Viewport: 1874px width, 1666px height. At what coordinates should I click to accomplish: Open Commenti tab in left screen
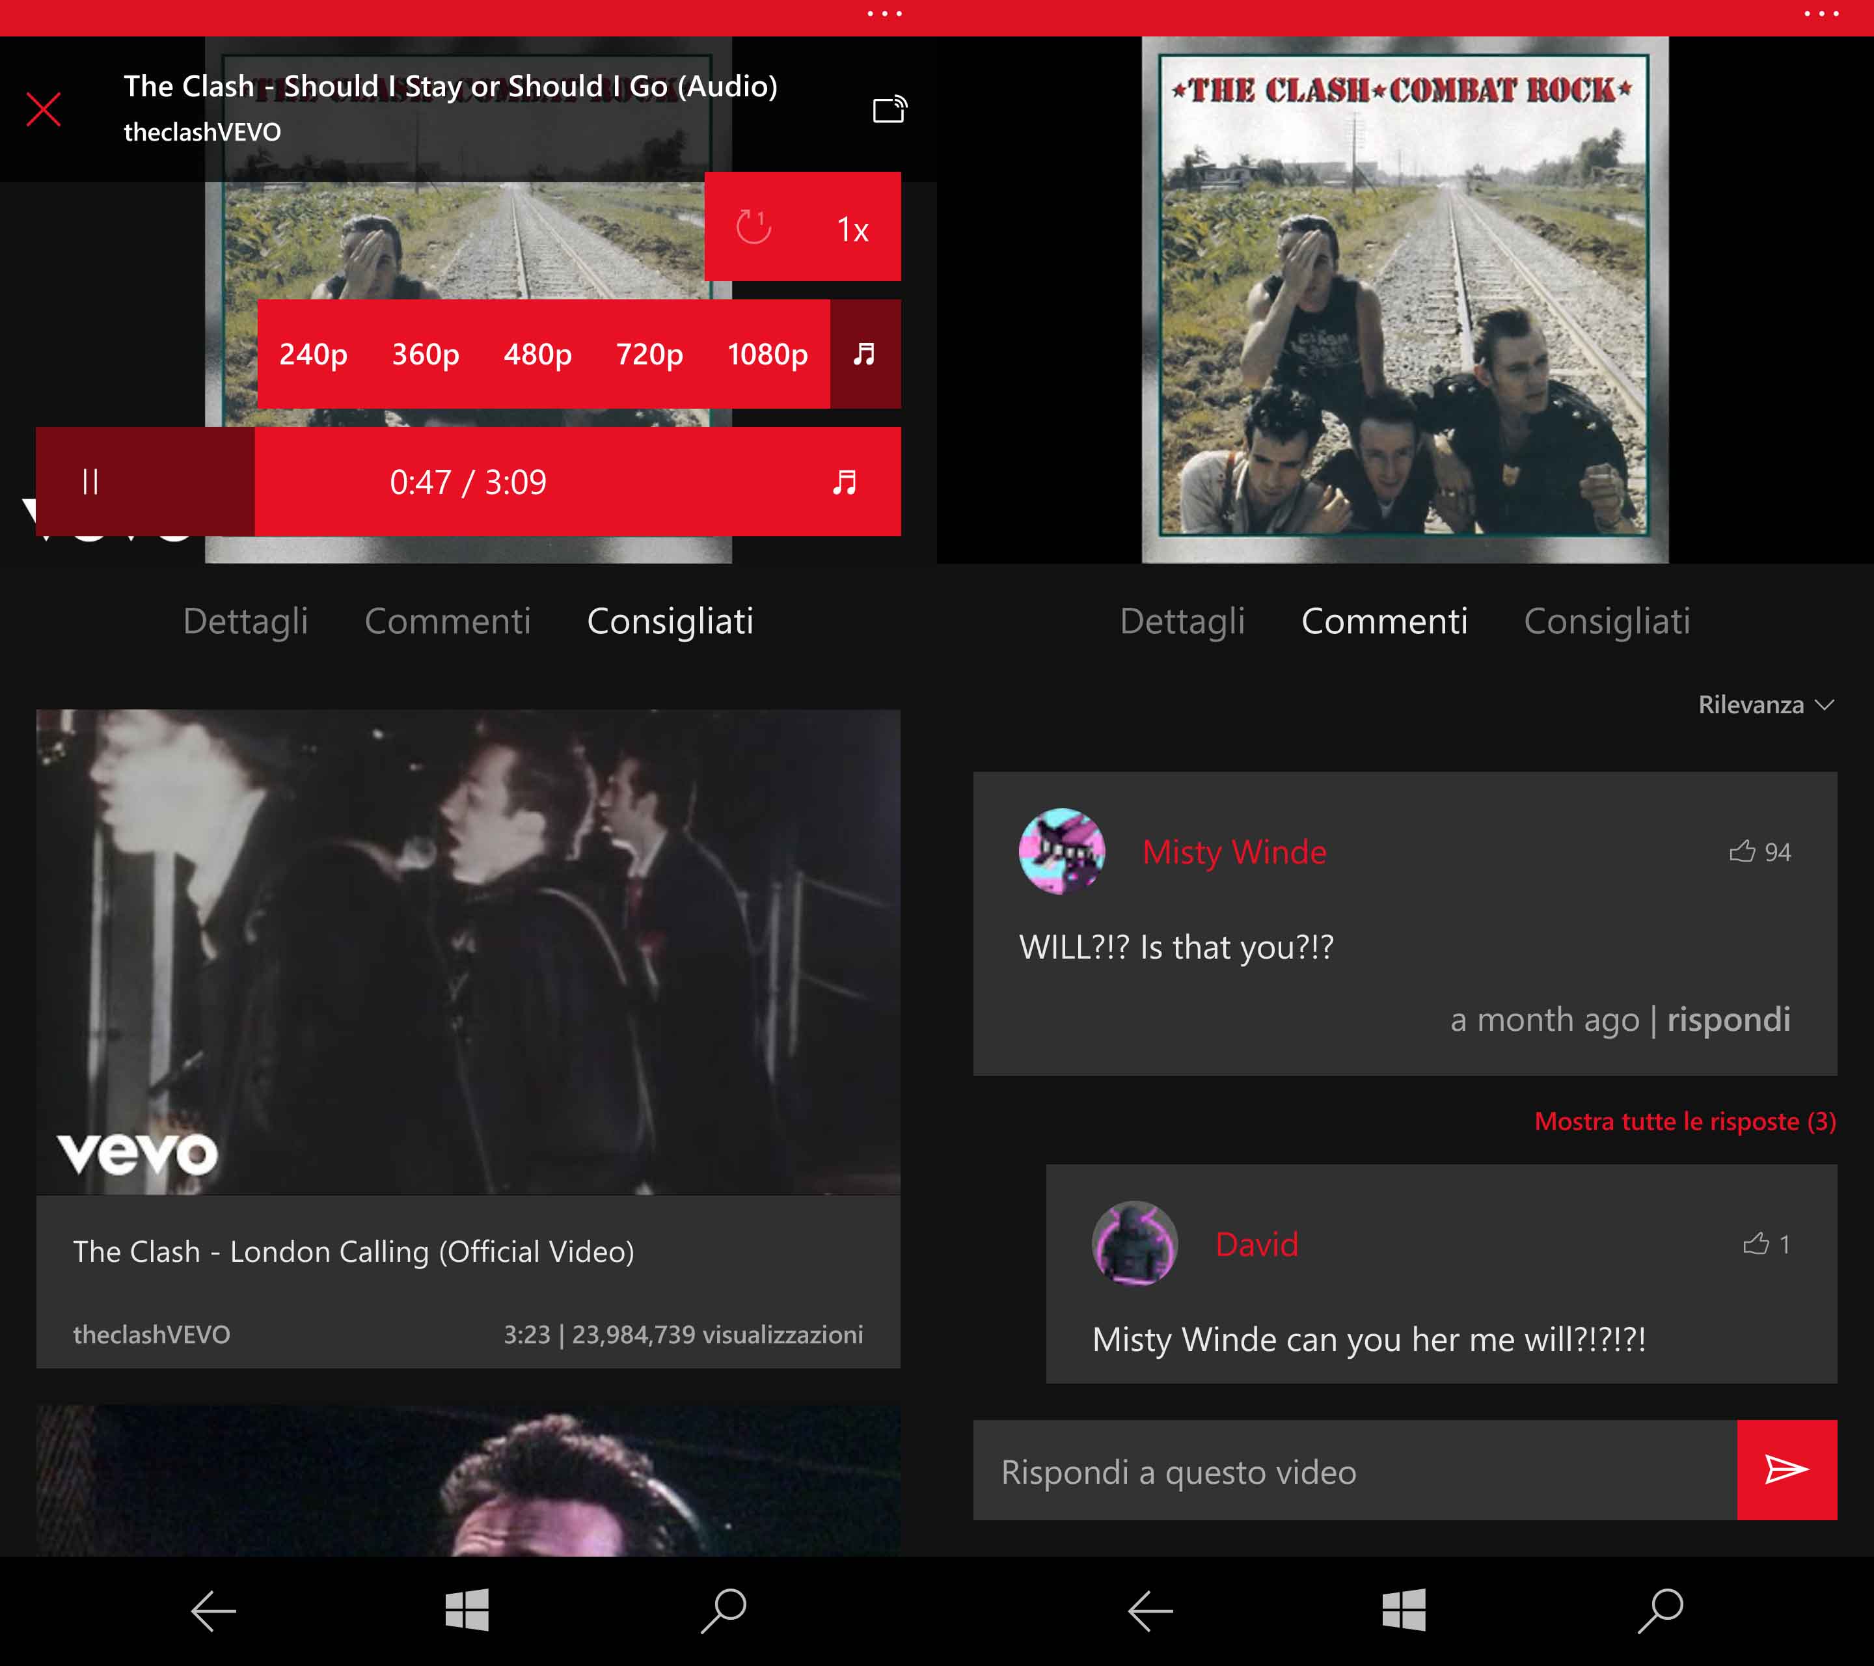[448, 621]
